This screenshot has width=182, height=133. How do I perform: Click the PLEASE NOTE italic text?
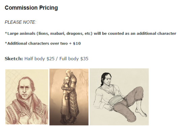pos(21,22)
